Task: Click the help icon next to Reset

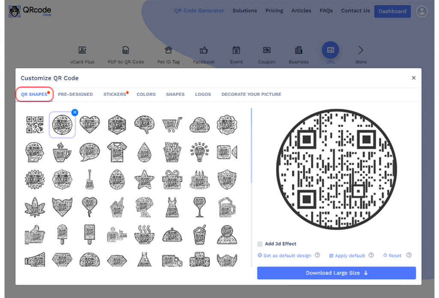Action: point(409,255)
